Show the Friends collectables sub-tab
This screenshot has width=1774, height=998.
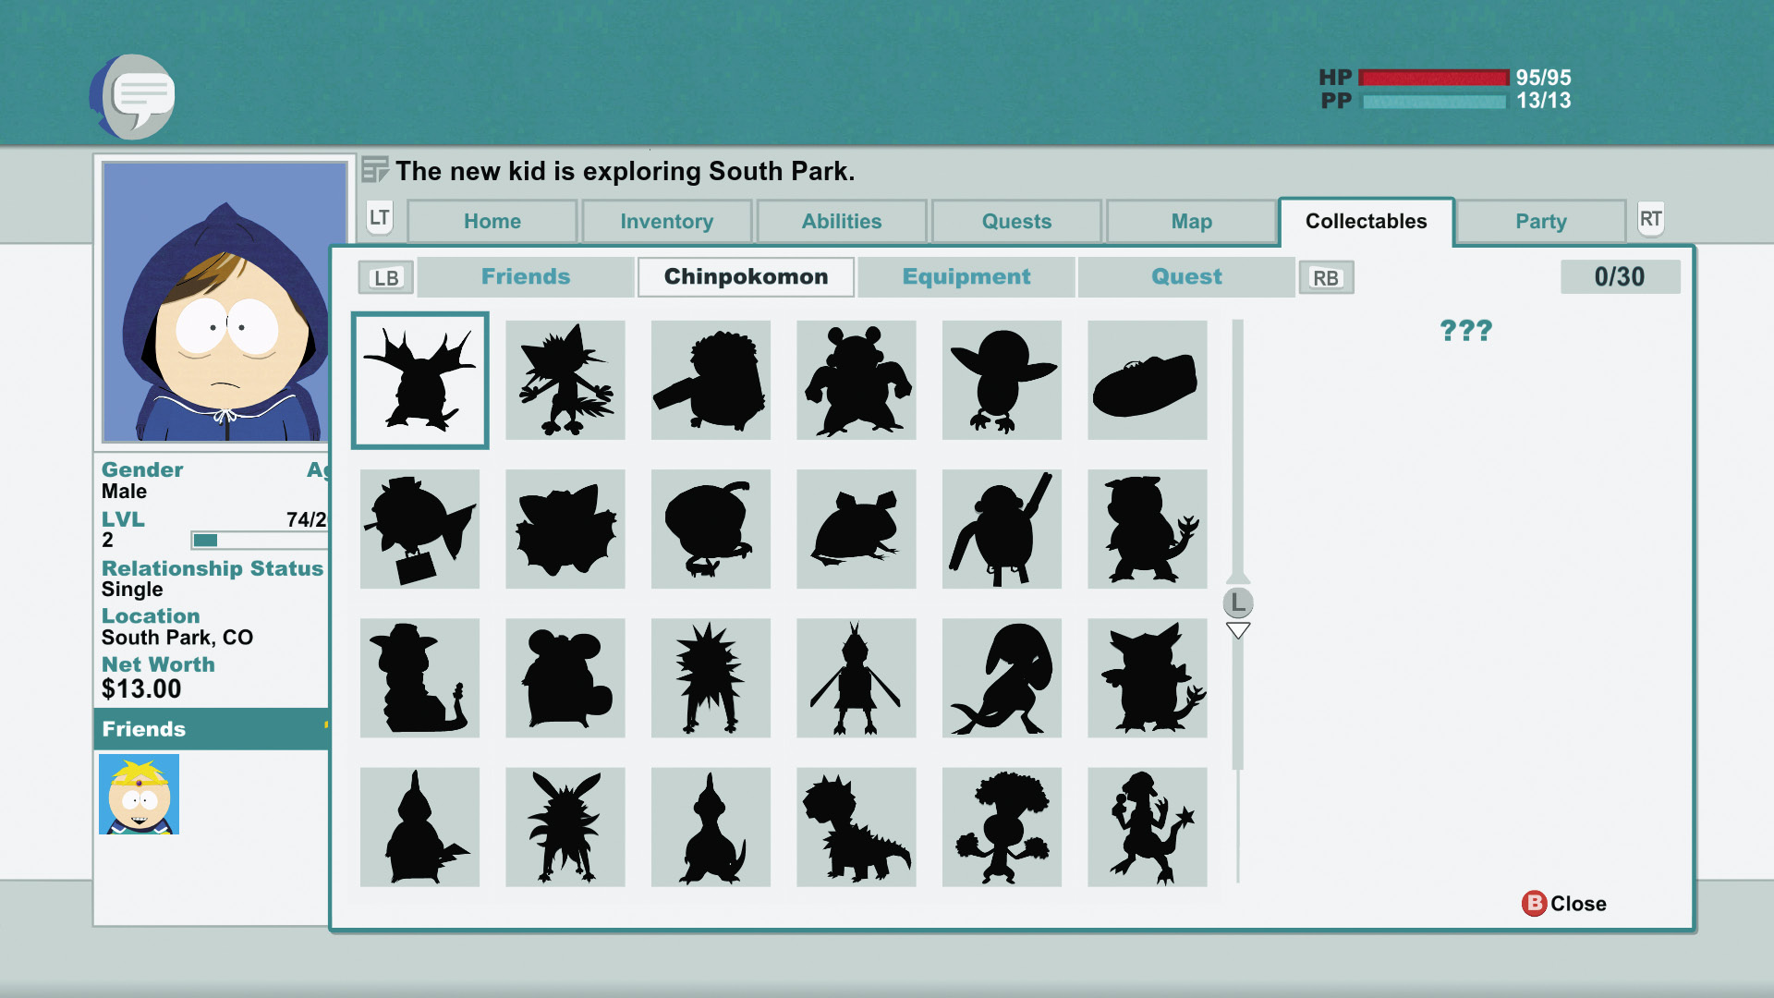pyautogui.click(x=526, y=277)
